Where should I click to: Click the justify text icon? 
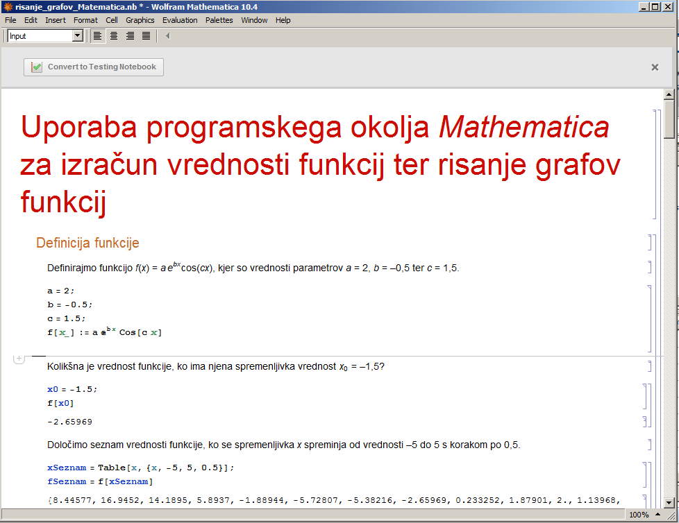pyautogui.click(x=146, y=36)
